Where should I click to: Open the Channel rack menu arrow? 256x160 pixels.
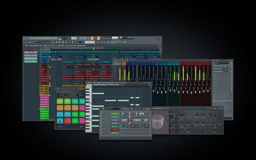tap(100, 109)
